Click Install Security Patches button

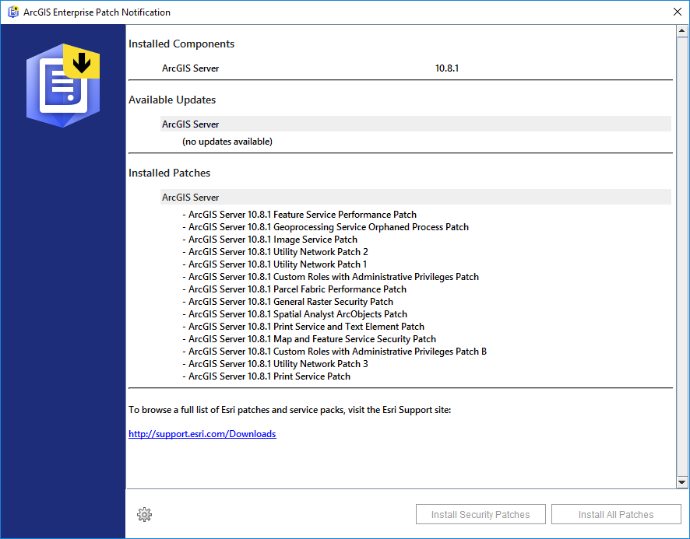click(481, 514)
